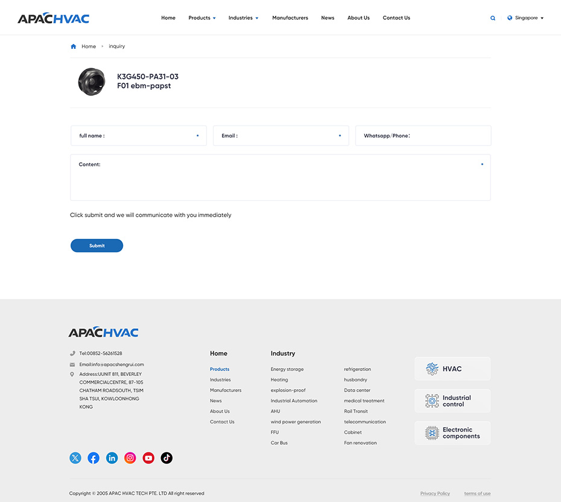Screen dimensions: 561x502
Task: Click the home icon in breadcrumb
Action: click(x=74, y=46)
